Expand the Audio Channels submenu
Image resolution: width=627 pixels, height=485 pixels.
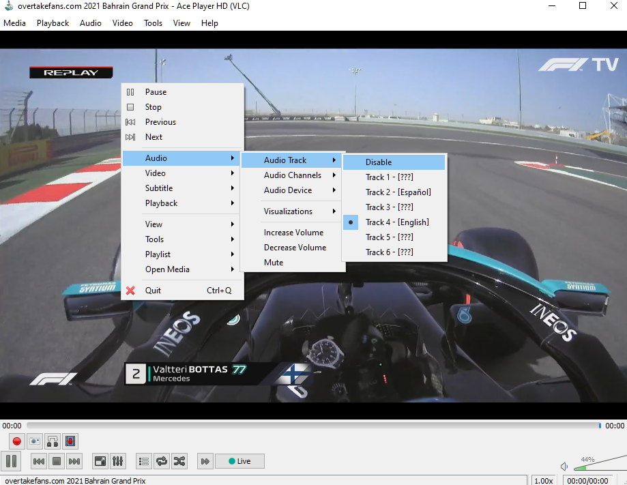(291, 175)
